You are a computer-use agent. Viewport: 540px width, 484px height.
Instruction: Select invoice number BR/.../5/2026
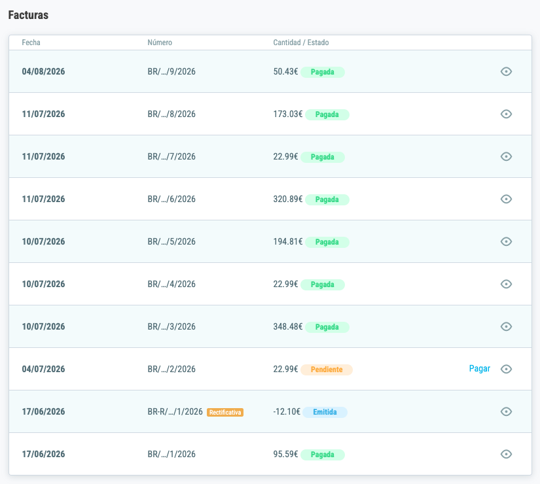coord(171,241)
